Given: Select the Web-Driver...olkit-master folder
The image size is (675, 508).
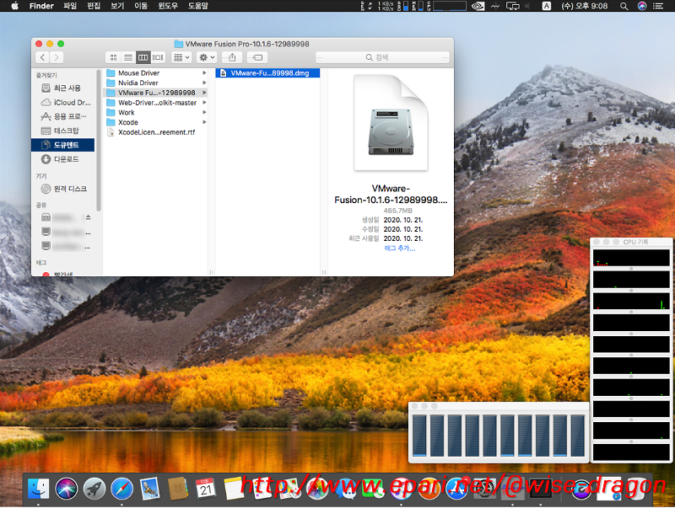Looking at the screenshot, I should tap(155, 103).
